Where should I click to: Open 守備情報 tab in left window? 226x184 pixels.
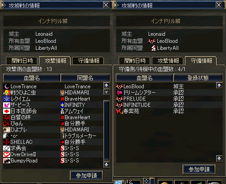(88, 61)
